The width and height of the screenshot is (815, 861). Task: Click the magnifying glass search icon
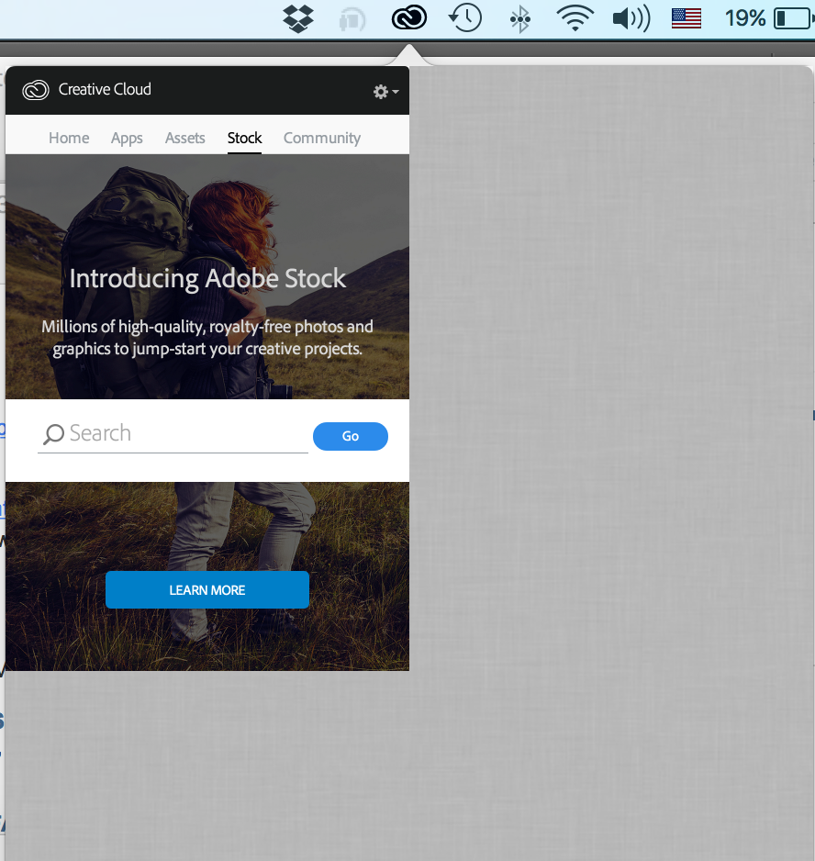coord(53,434)
